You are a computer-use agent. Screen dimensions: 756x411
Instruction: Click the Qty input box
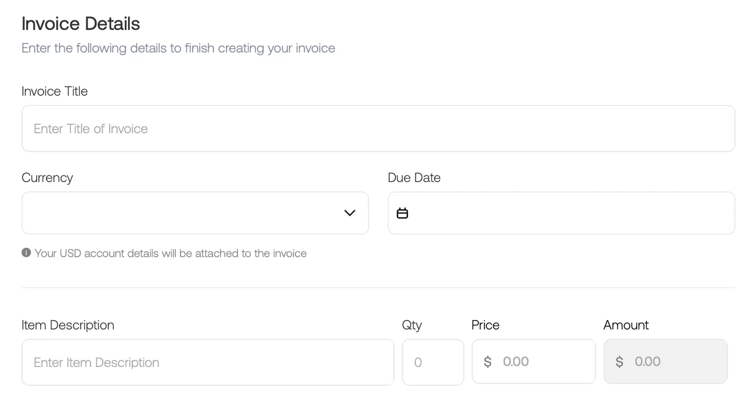coord(433,362)
